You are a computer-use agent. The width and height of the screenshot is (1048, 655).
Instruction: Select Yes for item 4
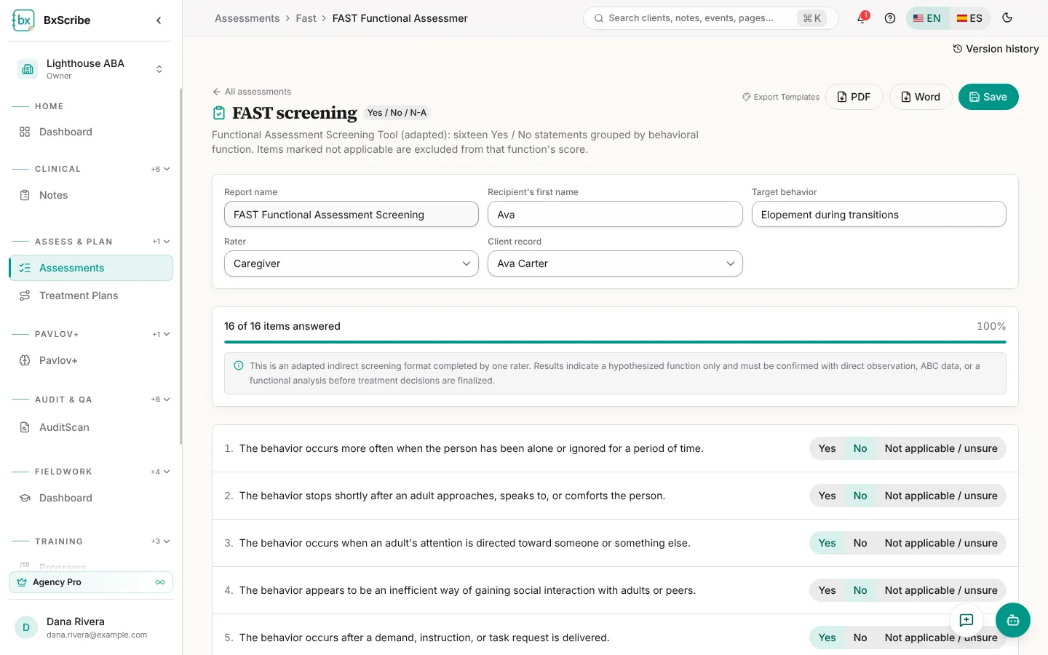tap(827, 590)
